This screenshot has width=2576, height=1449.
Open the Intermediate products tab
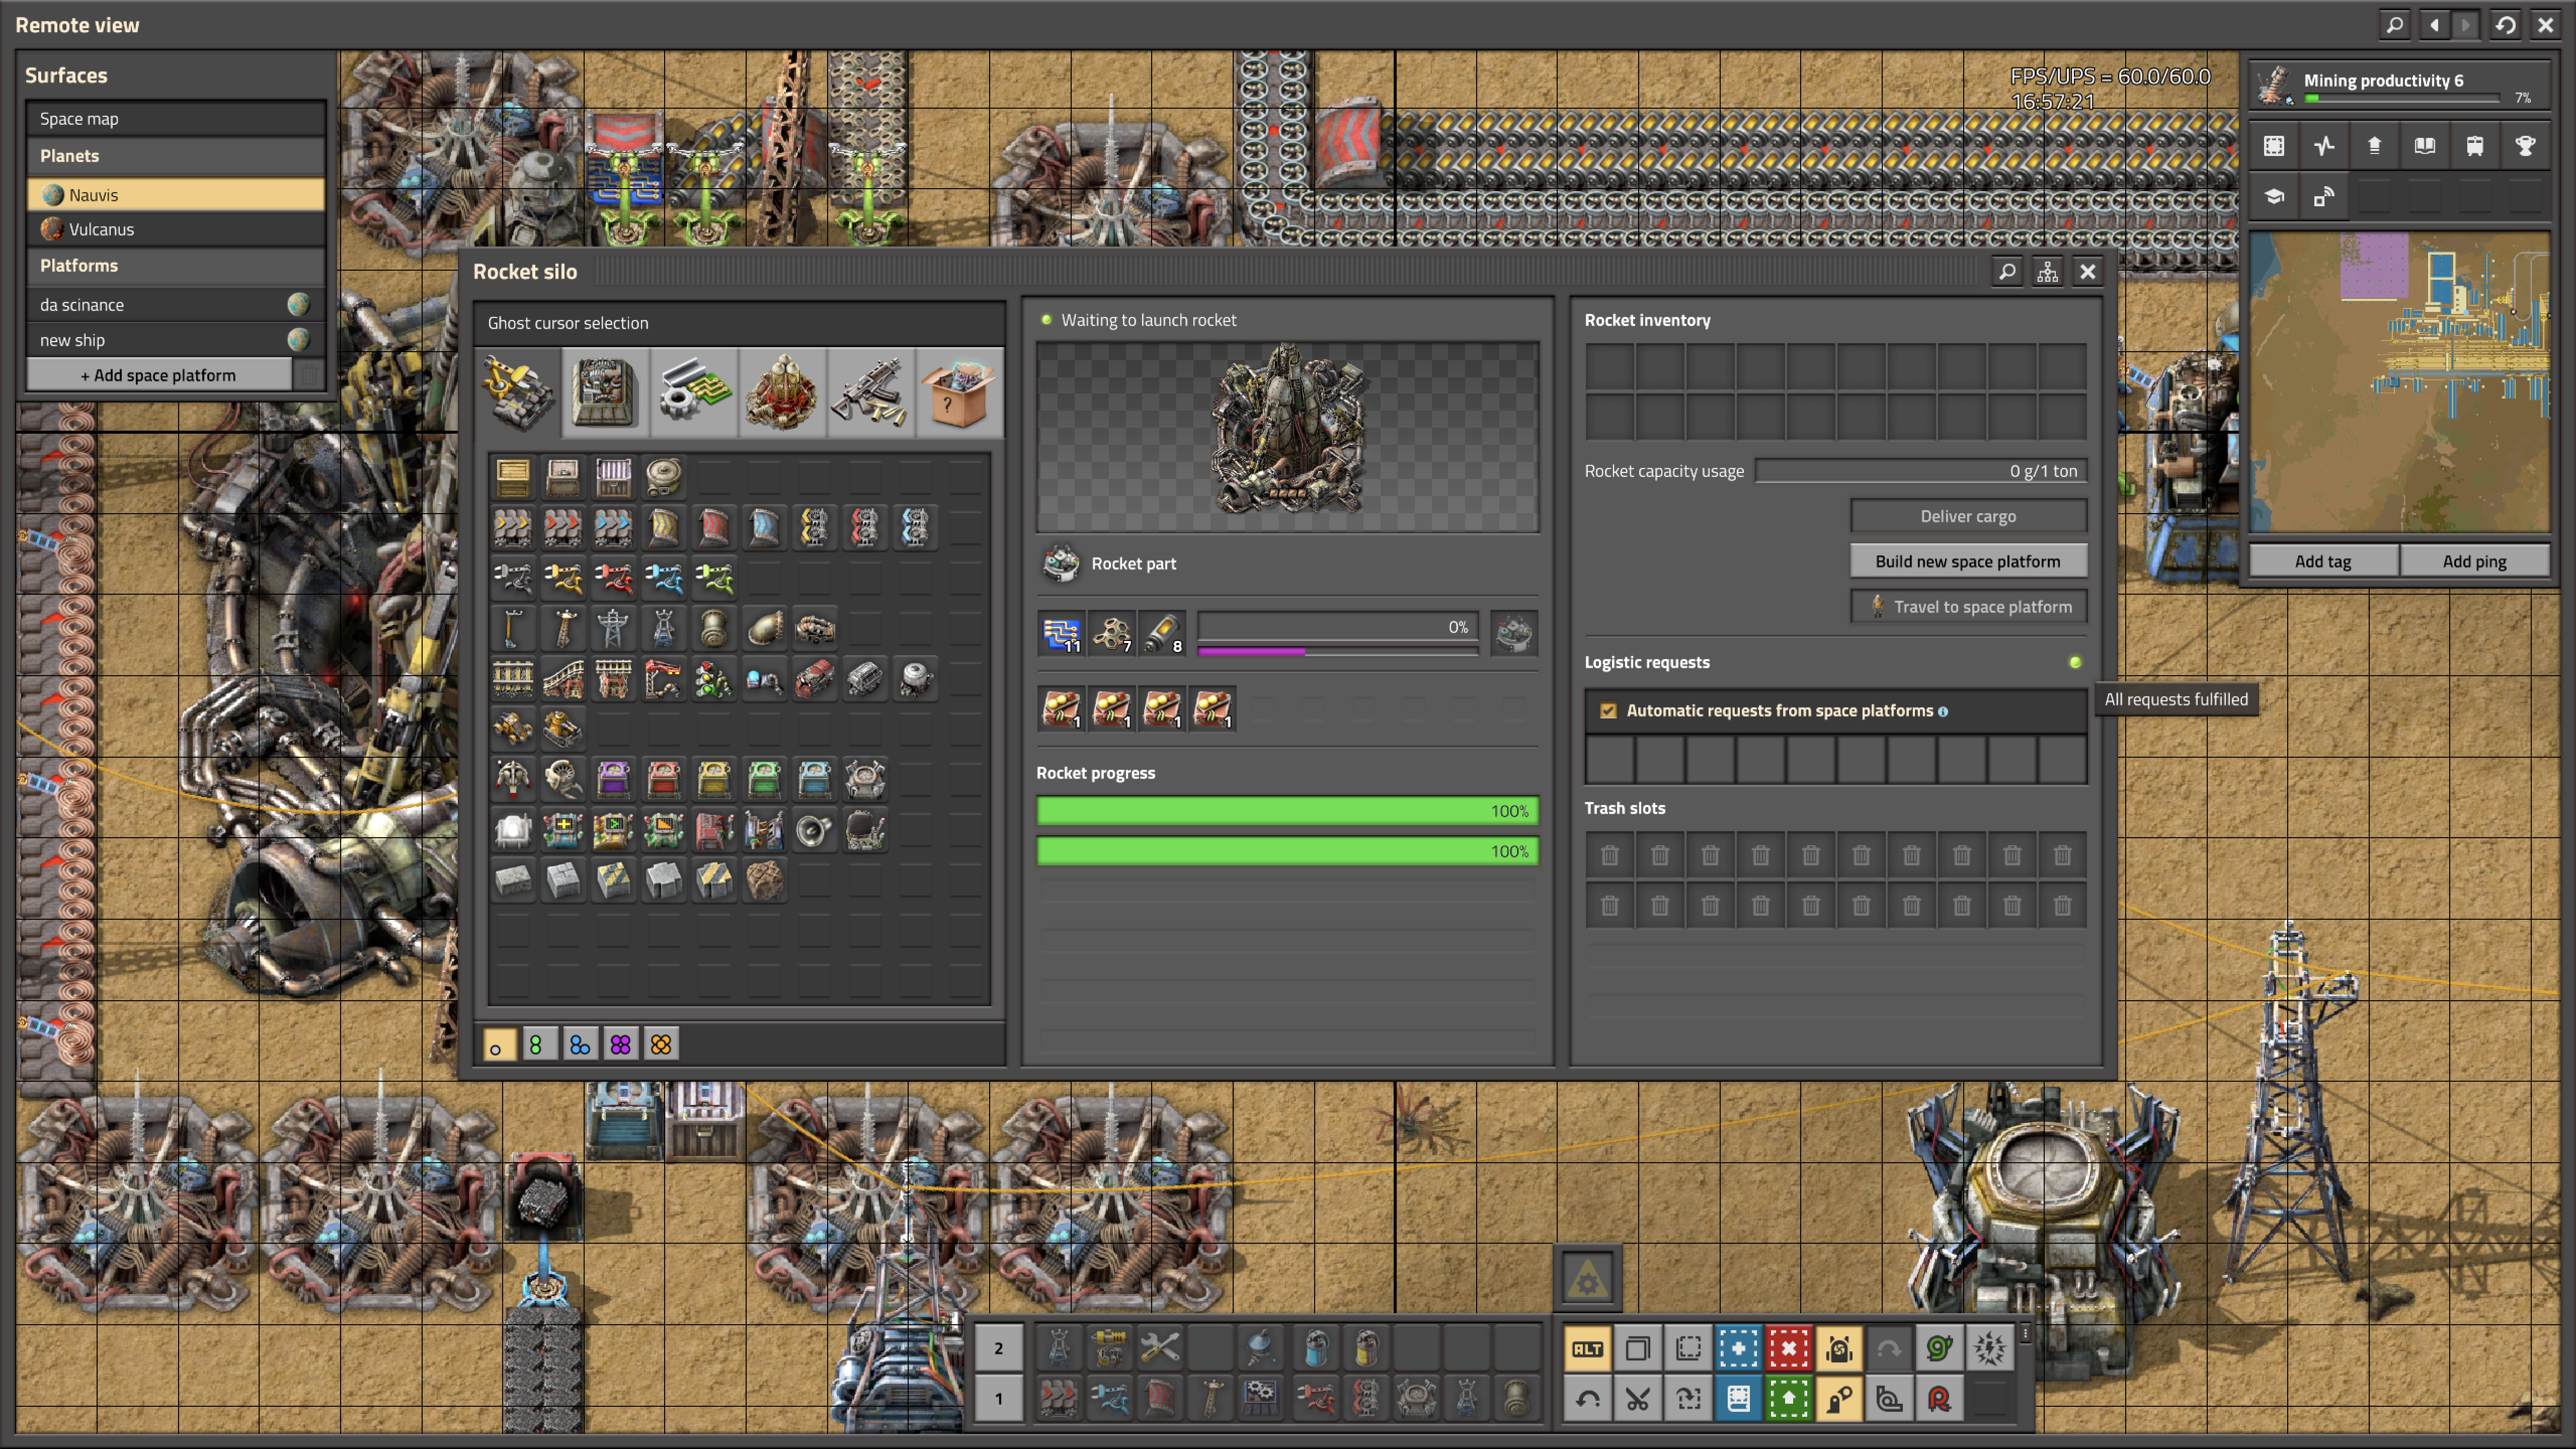coord(694,393)
